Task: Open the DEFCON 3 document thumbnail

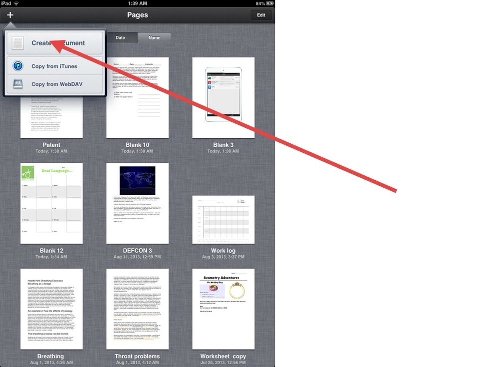Action: (x=137, y=203)
